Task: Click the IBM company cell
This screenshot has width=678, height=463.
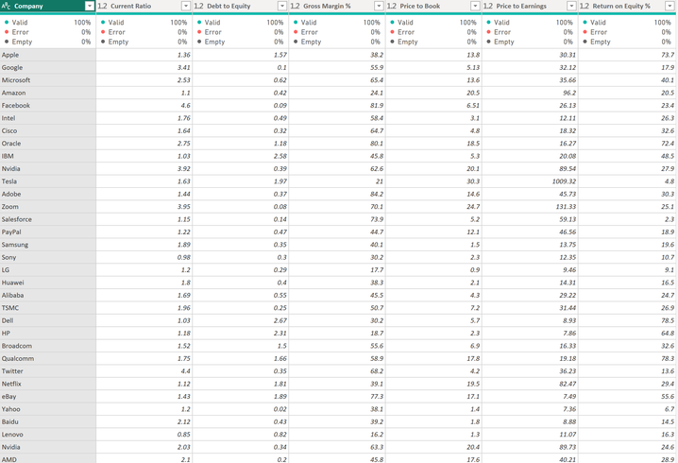Action: tap(47, 156)
